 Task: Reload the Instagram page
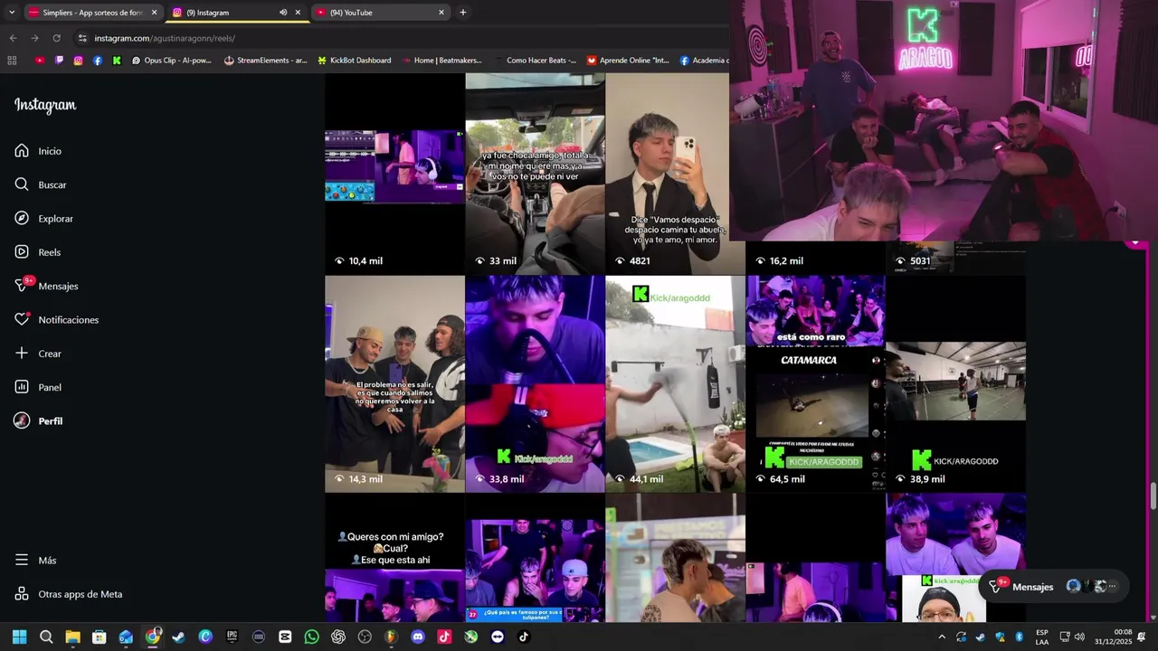pos(56,38)
